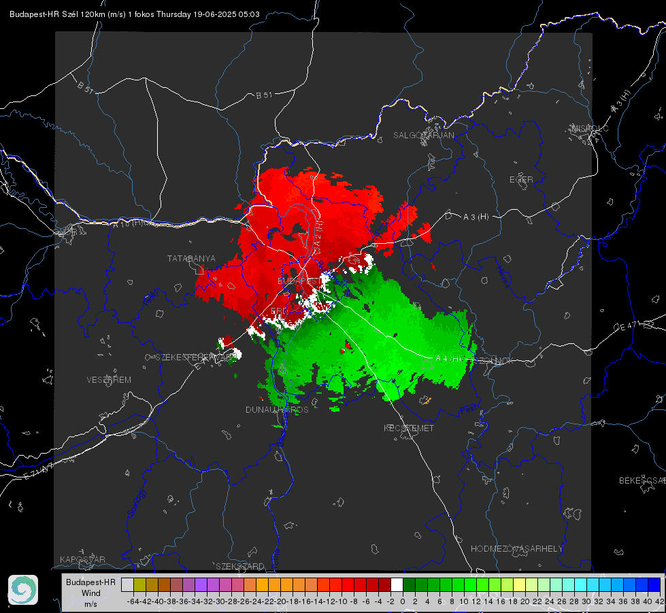Click the SZÉKESFEHÉRVÁR city label
This screenshot has width=666, height=613.
click(x=194, y=358)
